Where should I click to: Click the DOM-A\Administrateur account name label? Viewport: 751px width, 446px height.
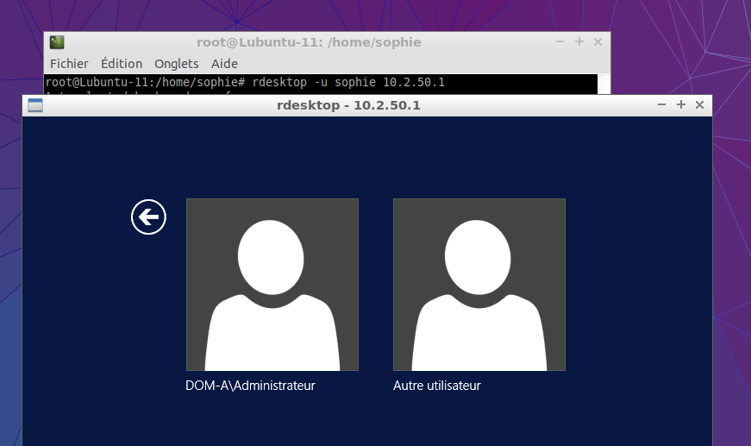click(x=250, y=386)
